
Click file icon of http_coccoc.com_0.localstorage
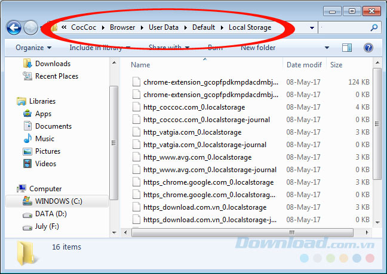click(136, 107)
